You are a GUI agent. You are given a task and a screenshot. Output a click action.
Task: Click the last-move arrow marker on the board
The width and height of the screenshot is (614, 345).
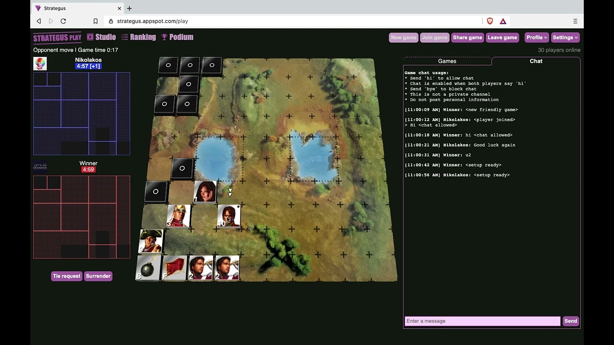coord(230,192)
